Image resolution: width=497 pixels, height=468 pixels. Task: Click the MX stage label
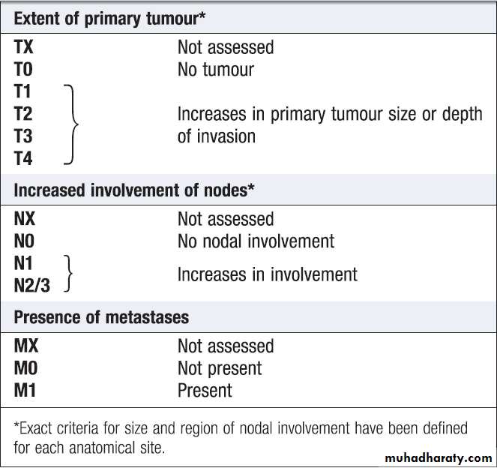point(26,346)
